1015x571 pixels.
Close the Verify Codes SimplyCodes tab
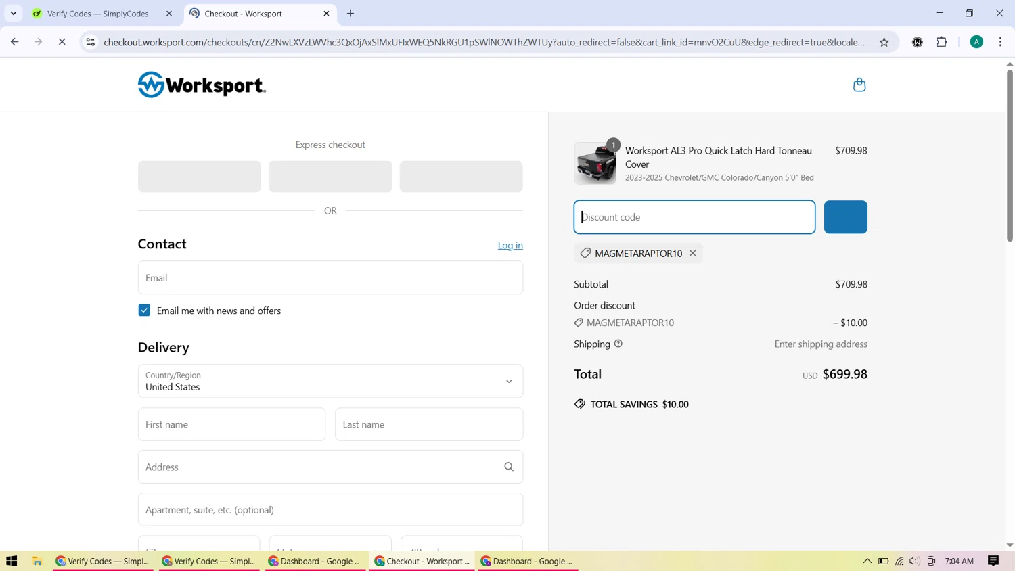[169, 14]
